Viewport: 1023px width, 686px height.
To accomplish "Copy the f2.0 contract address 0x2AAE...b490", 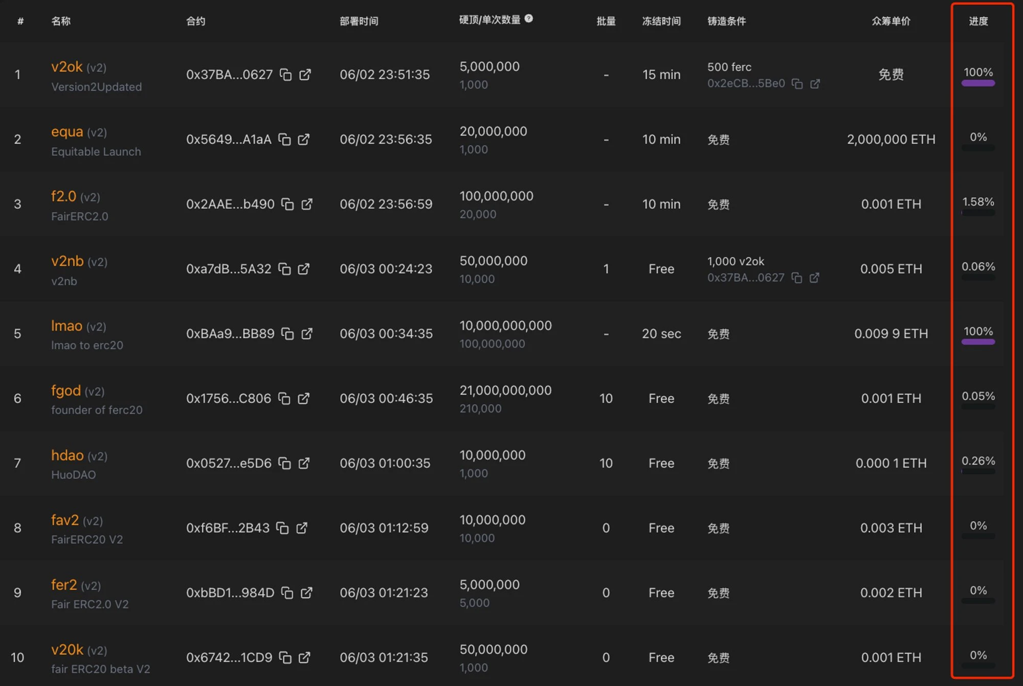I will [287, 204].
